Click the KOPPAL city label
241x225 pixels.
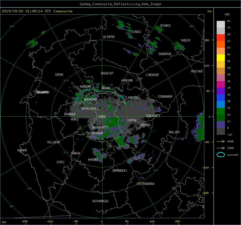click(x=132, y=120)
